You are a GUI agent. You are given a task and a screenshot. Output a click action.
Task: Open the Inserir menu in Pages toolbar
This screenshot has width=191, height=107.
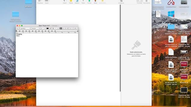(65, 1)
